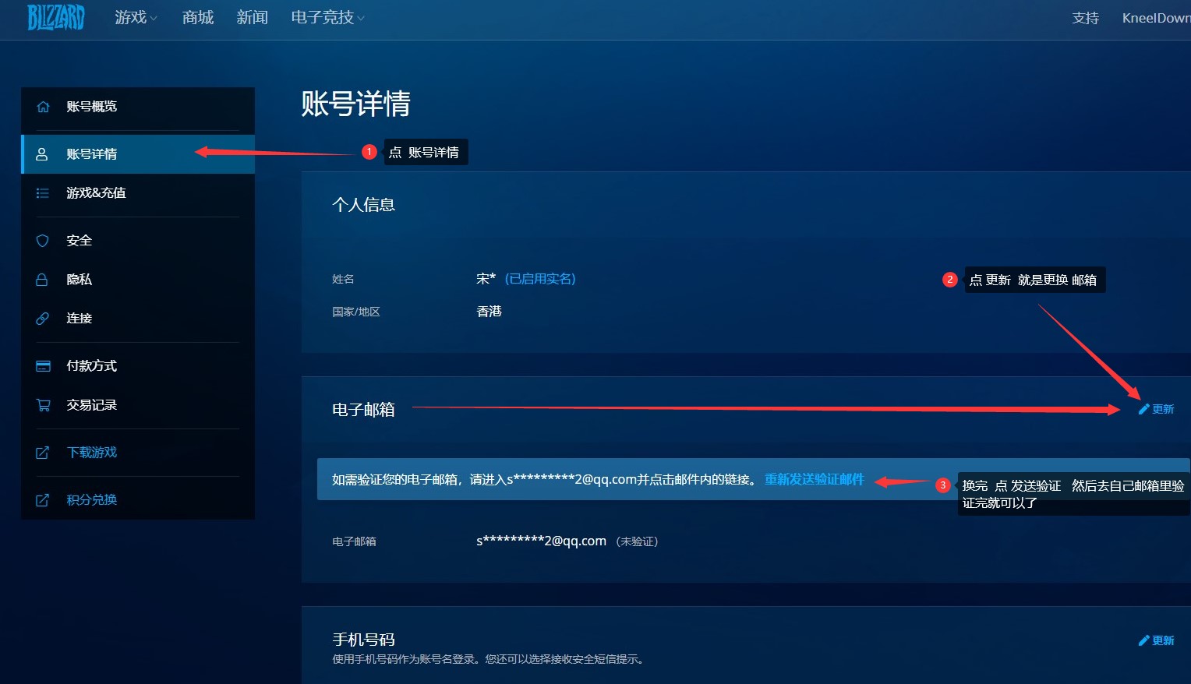Viewport: 1191px width, 684px height.
Task: Open 积分兑换 in the sidebar
Action: click(91, 500)
